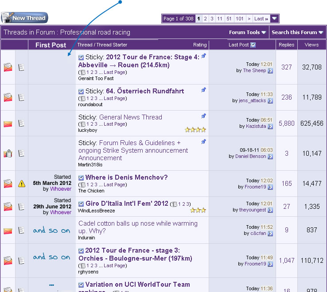The width and height of the screenshot is (327, 292).
Task: Go to last post by The Sheep
Action: pos(270,71)
